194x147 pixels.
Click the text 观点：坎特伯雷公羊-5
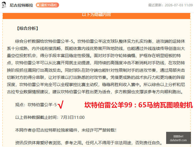pyautogui.click(x=36, y=105)
